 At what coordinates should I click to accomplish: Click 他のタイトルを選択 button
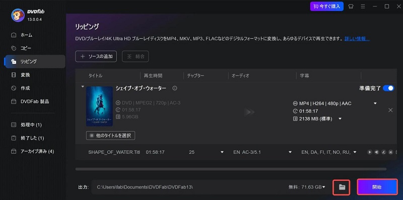110,136
